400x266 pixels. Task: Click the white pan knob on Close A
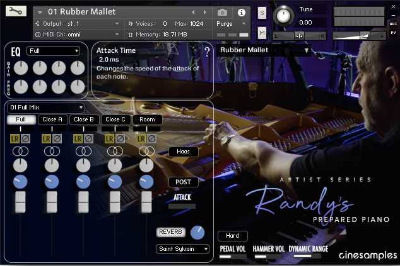click(x=52, y=165)
